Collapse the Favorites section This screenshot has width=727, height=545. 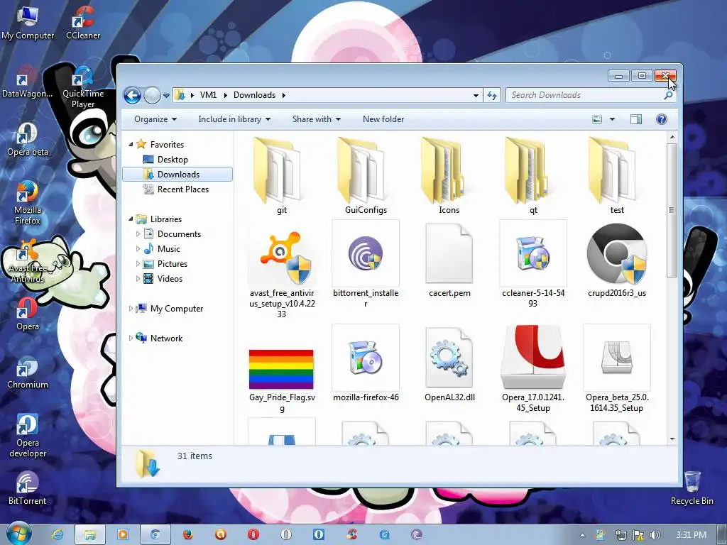(131, 145)
